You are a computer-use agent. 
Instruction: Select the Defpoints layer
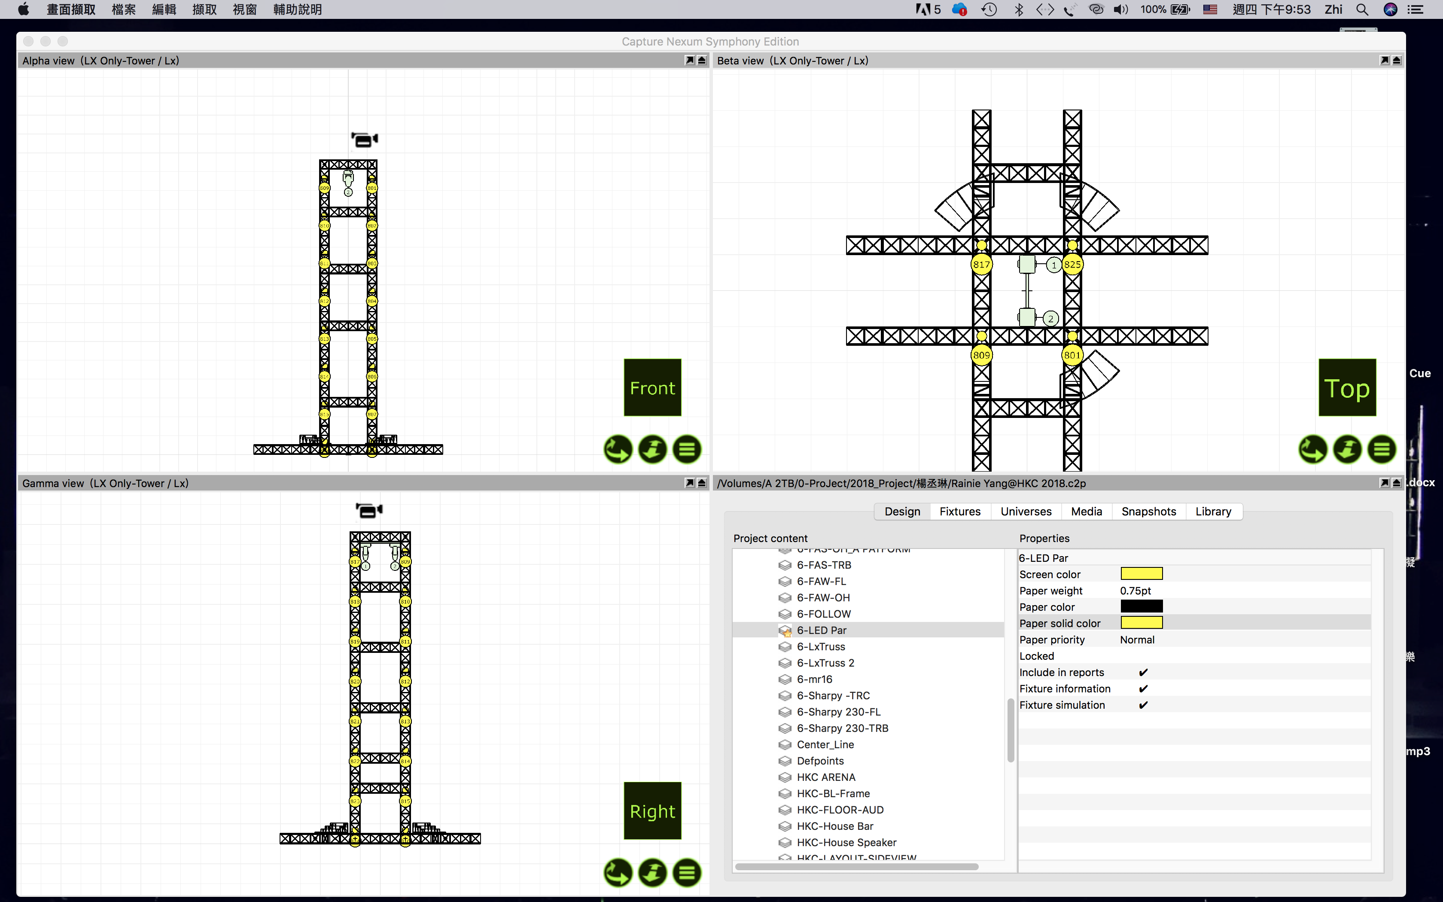point(820,761)
